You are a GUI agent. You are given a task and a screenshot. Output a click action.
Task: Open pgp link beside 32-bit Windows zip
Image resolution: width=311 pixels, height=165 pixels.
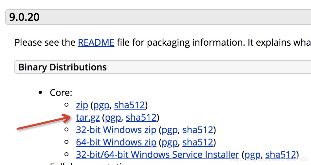(170, 130)
